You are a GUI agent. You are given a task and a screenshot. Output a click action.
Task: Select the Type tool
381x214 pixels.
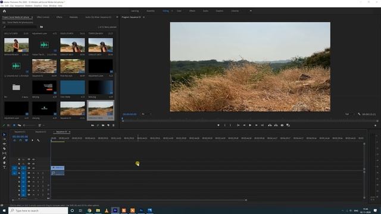pyautogui.click(x=4, y=167)
